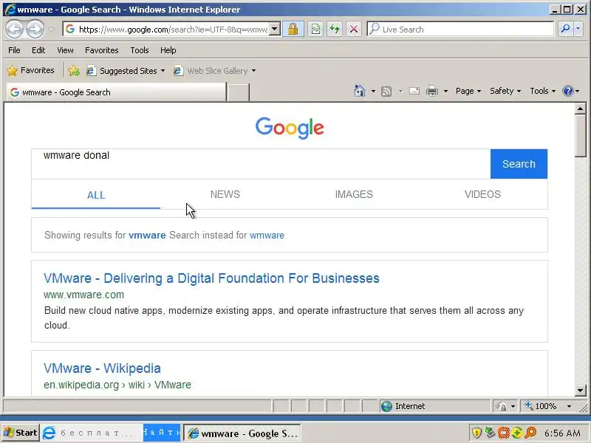Open the Tools command bar menu
Image resolution: width=591 pixels, height=443 pixels.
(543, 91)
